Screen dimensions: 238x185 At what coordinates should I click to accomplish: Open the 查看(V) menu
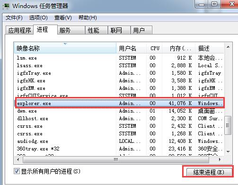pyautogui.click(x=63, y=18)
